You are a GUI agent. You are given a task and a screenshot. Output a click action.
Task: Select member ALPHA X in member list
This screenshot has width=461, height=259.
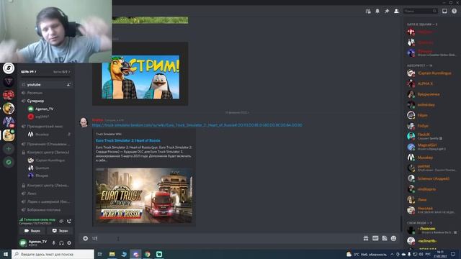click(x=431, y=83)
